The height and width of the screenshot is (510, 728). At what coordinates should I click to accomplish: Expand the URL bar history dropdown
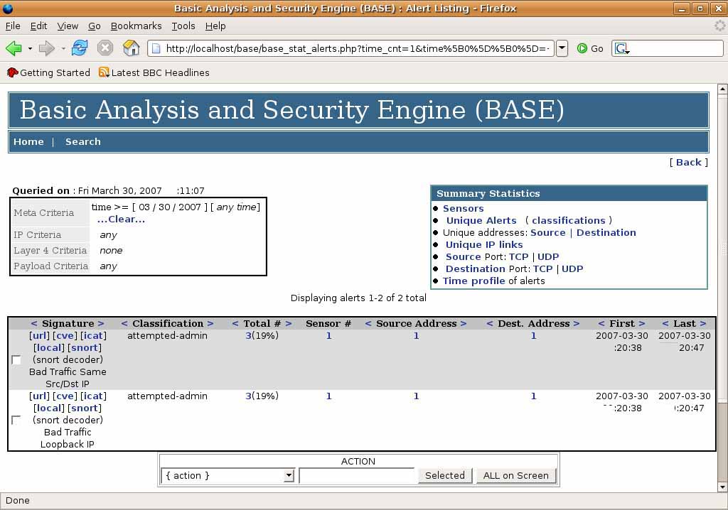click(562, 48)
